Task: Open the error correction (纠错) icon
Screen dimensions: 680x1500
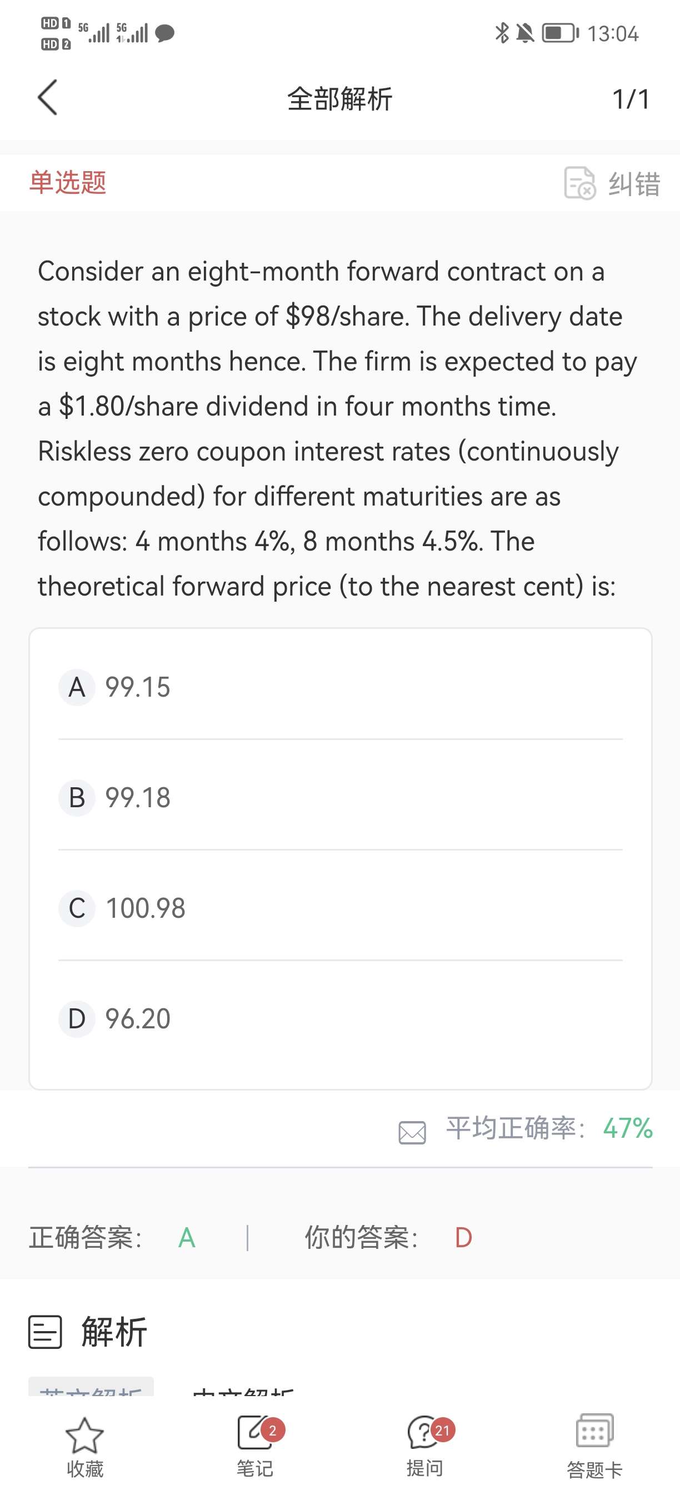Action: (x=579, y=183)
